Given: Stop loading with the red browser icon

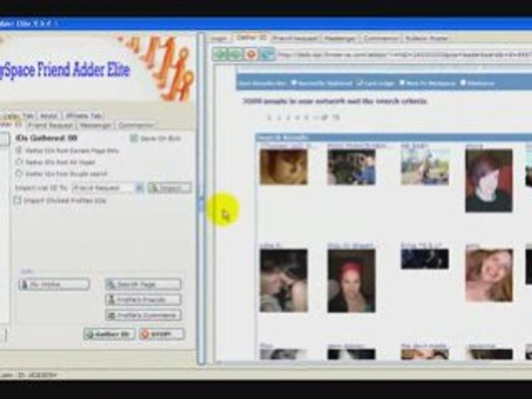Looking at the screenshot, I should click(x=251, y=55).
